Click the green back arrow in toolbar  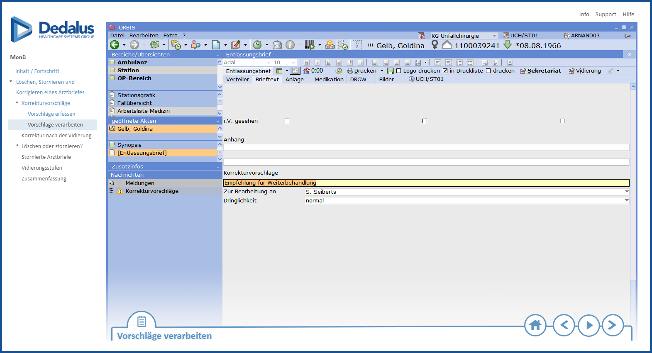click(115, 45)
